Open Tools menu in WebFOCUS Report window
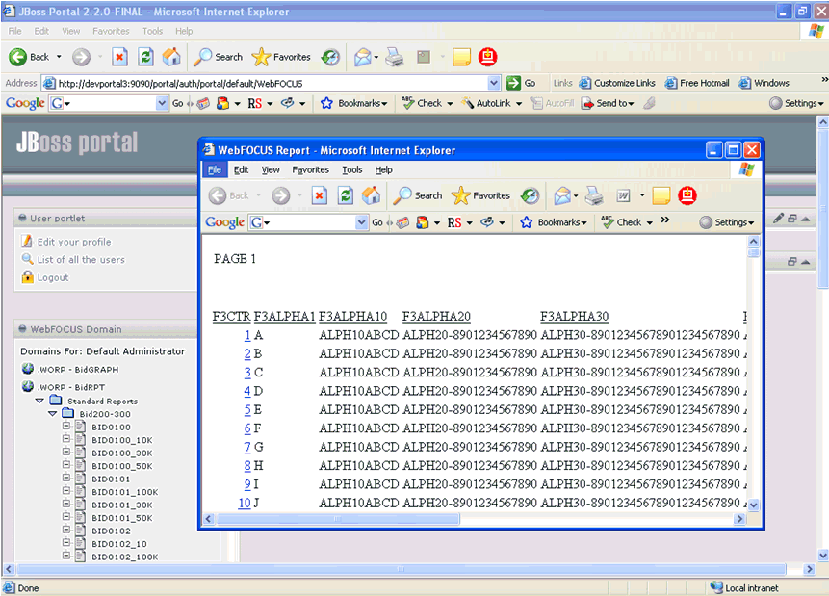This screenshot has width=829, height=596. click(x=352, y=169)
